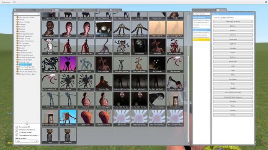Toggle the first NPC option checkbox

(x=17, y=127)
